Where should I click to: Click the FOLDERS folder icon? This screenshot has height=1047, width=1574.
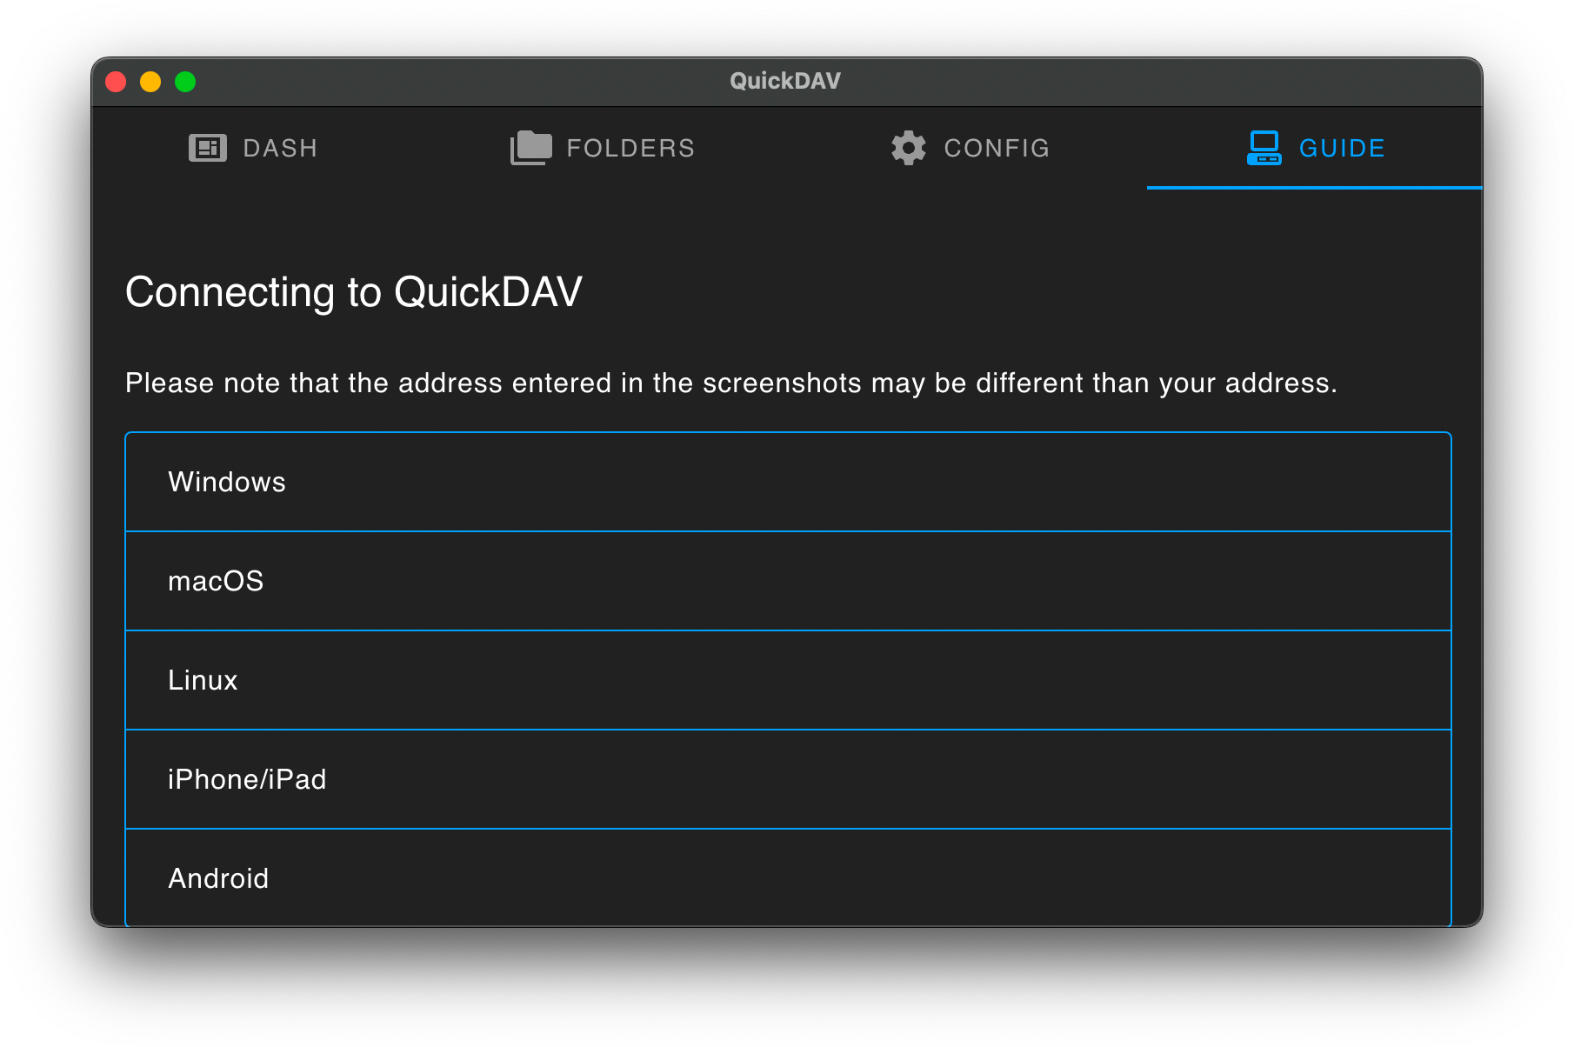tap(530, 147)
